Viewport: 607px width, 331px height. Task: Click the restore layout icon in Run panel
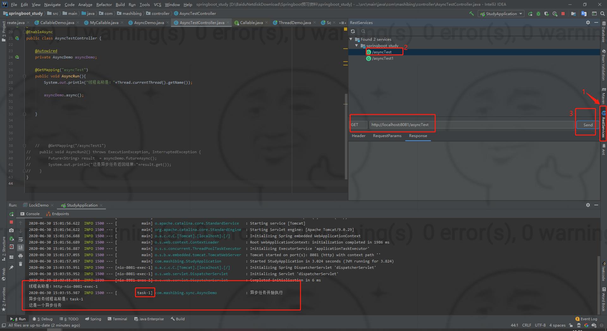click(11, 257)
